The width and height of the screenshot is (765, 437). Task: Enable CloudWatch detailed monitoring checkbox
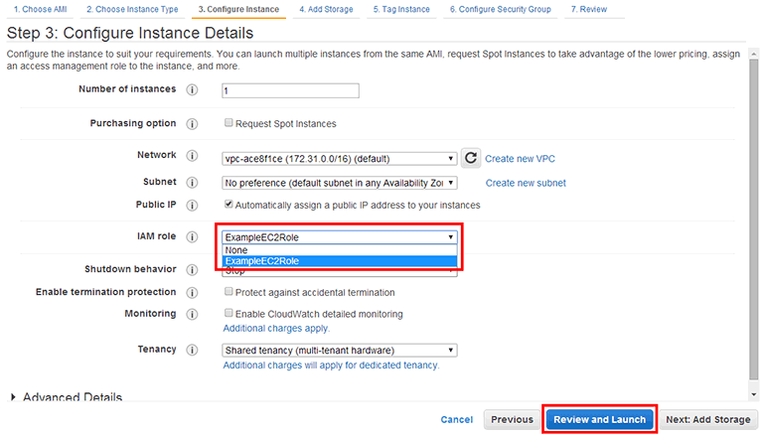pyautogui.click(x=229, y=314)
